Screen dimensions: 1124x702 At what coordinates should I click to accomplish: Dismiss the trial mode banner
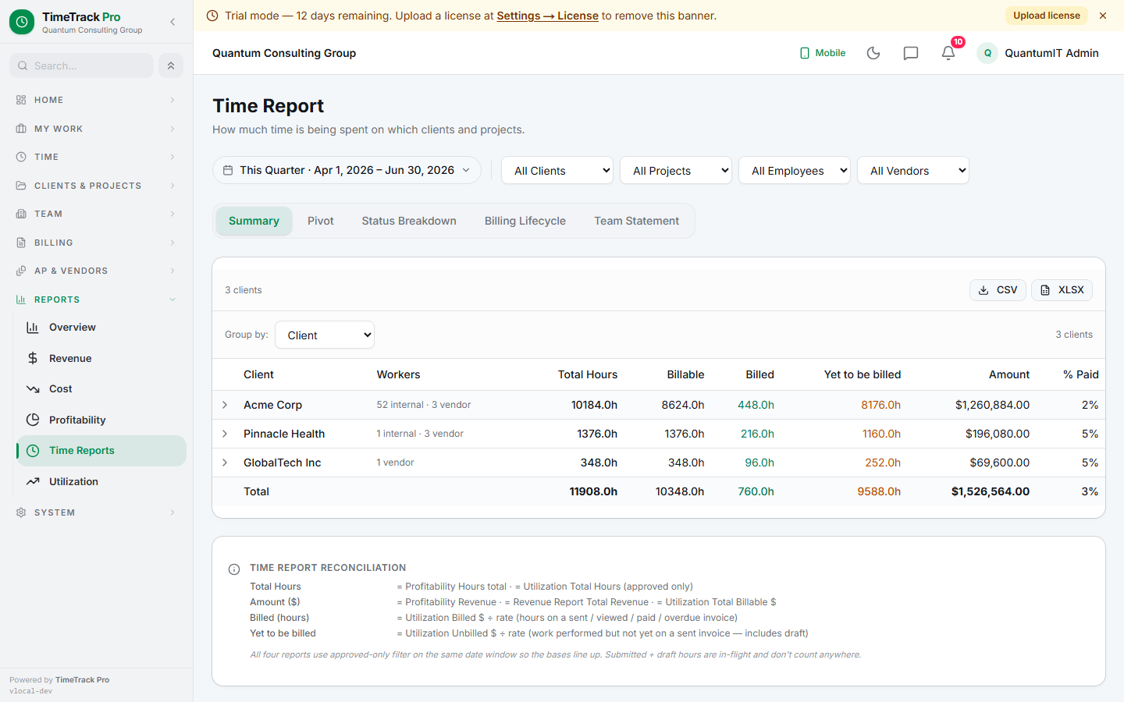click(x=1103, y=16)
